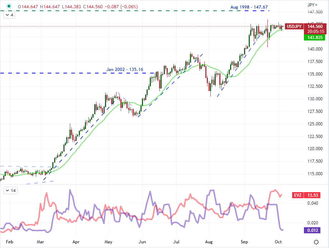Click the purple indicator value 0.012

tap(313, 230)
